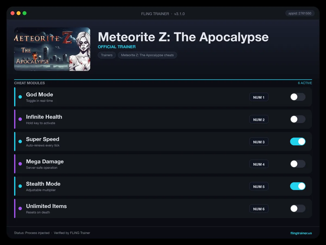Click the cyan dot beside Stealth Mode

coord(20,186)
